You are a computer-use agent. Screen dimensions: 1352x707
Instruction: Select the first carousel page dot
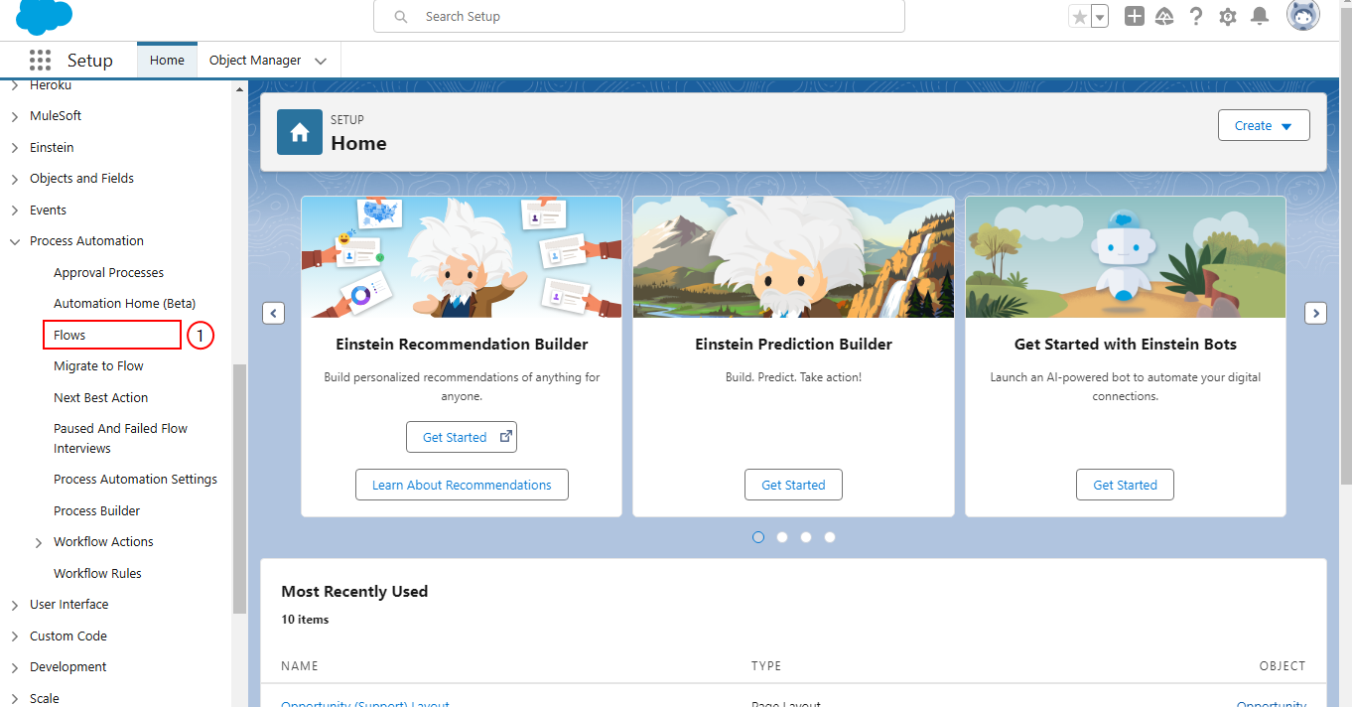(758, 537)
